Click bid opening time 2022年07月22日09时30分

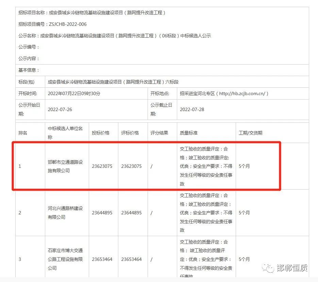[74, 93]
